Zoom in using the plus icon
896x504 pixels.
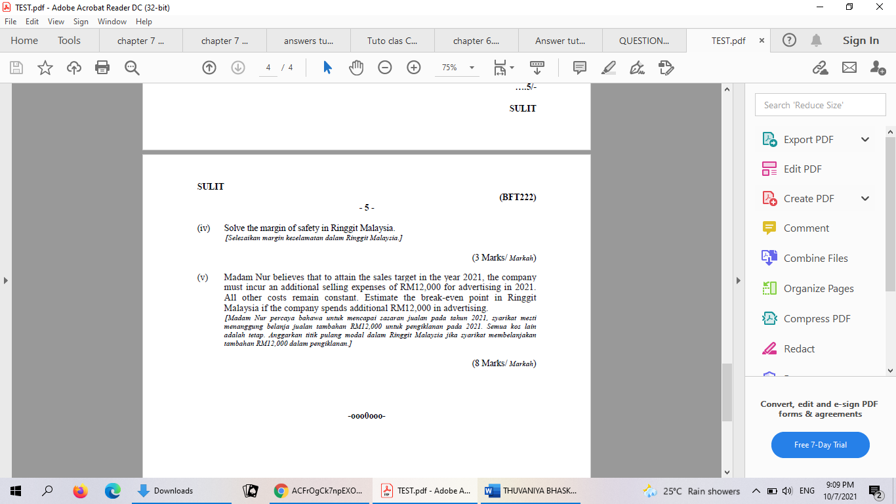click(413, 67)
